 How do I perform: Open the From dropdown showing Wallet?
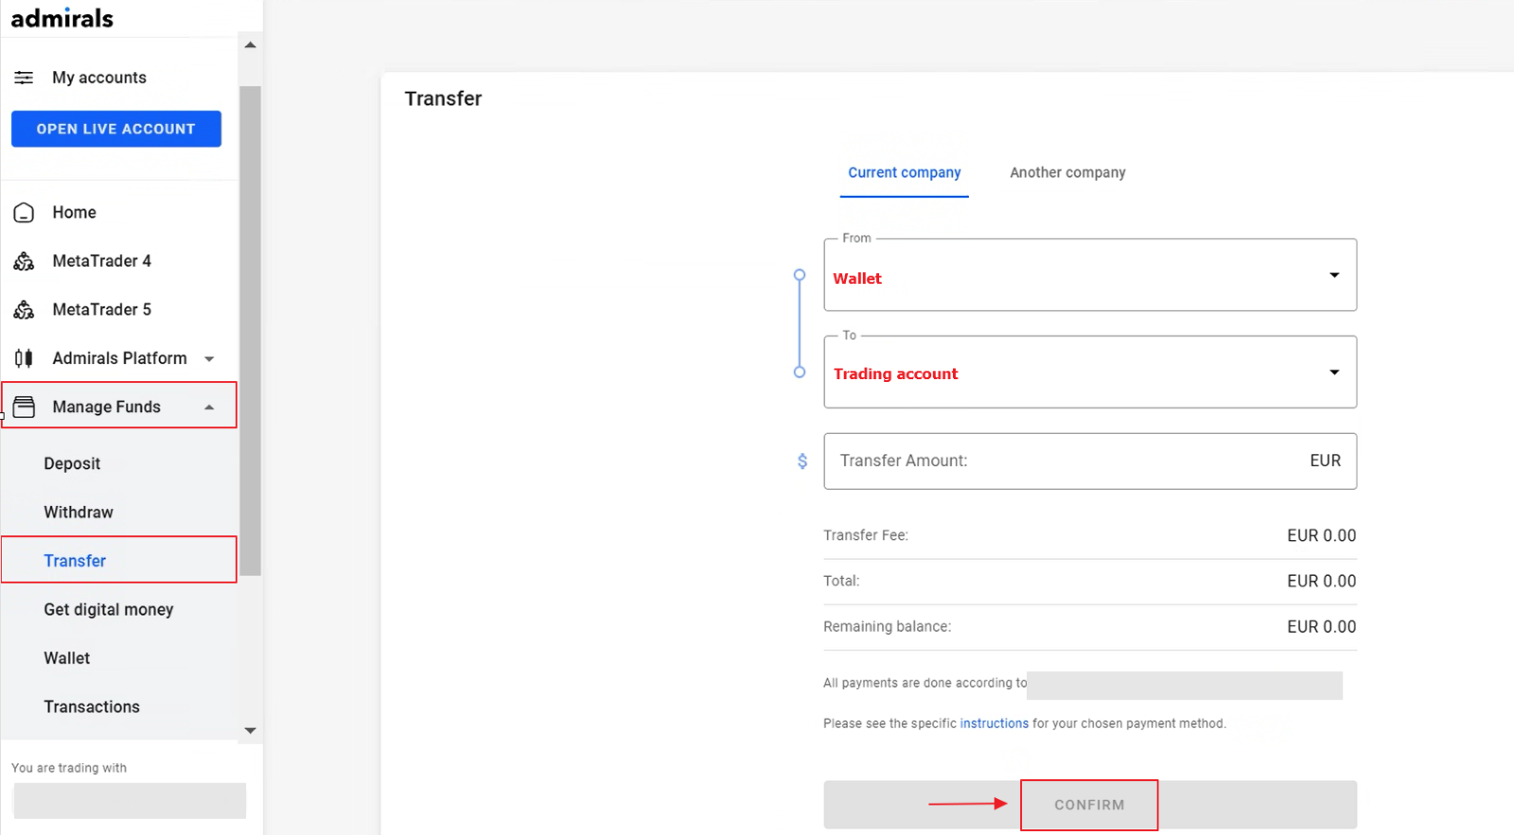point(1090,275)
